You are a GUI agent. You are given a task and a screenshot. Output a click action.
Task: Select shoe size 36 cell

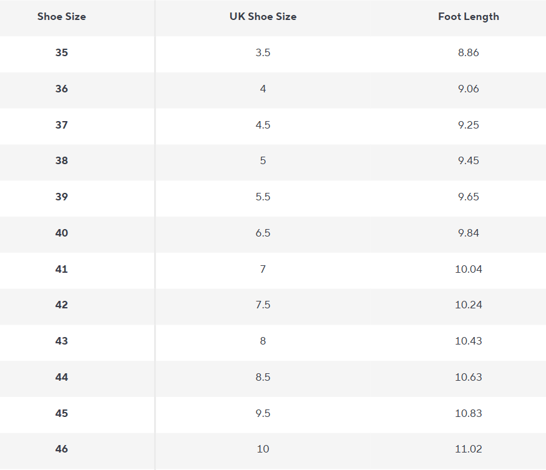62,89
